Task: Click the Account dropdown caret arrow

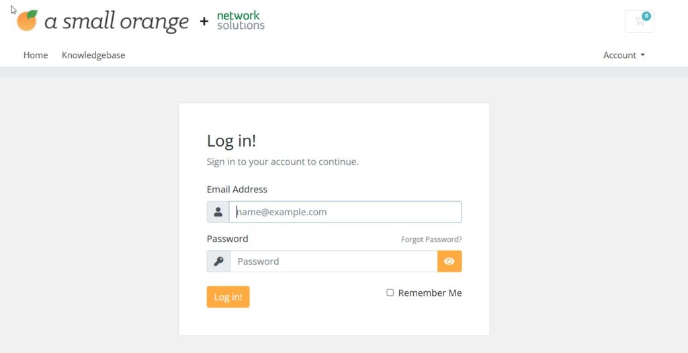Action: (643, 55)
